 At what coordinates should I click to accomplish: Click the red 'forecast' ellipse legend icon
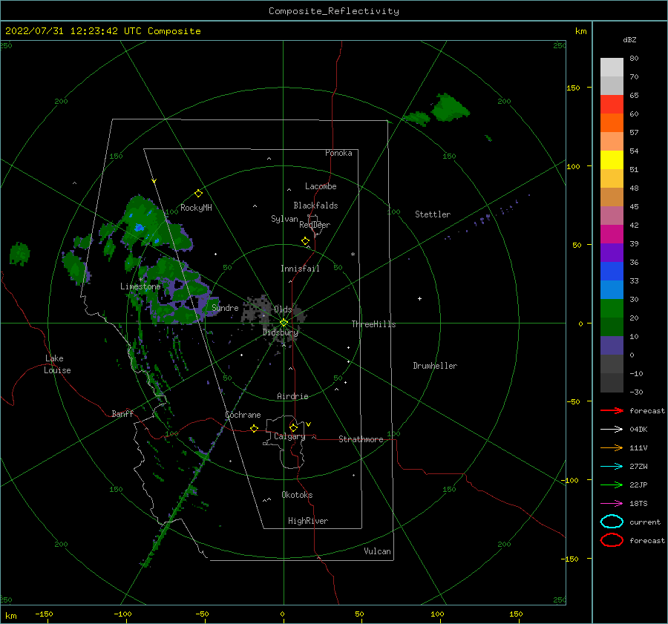pyautogui.click(x=612, y=540)
